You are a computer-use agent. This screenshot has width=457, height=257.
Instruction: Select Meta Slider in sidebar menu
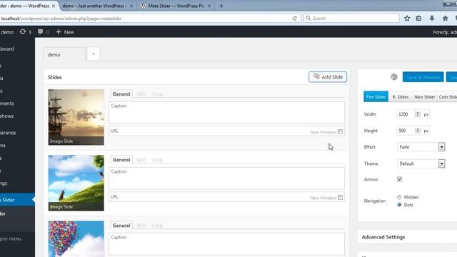click(17, 200)
